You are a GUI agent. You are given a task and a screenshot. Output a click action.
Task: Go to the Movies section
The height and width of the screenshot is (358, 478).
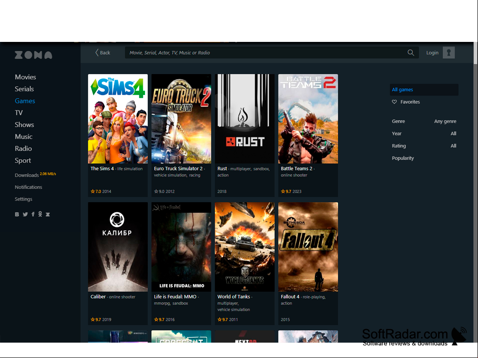26,77
